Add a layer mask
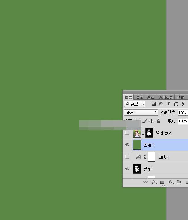 162,182
